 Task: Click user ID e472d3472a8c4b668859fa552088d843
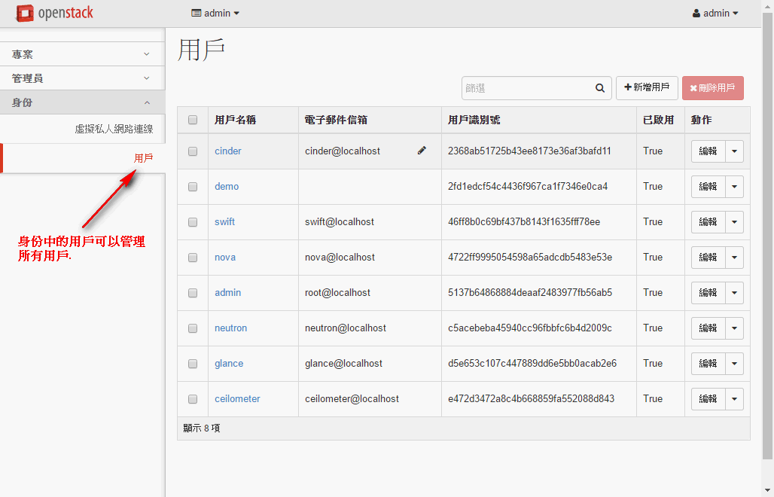point(531,399)
